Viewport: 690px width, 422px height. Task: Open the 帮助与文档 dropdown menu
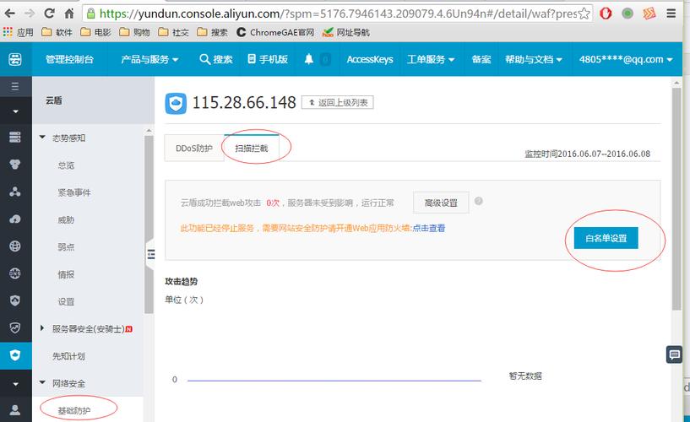tap(534, 59)
